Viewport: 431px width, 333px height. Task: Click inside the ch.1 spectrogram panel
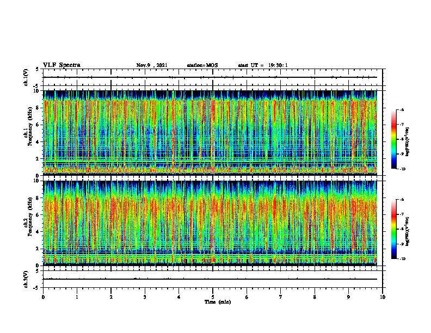[x=213, y=133]
